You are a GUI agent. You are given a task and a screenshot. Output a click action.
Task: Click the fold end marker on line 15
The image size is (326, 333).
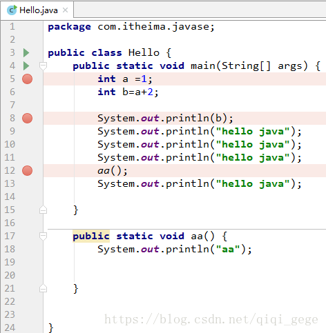(43, 210)
